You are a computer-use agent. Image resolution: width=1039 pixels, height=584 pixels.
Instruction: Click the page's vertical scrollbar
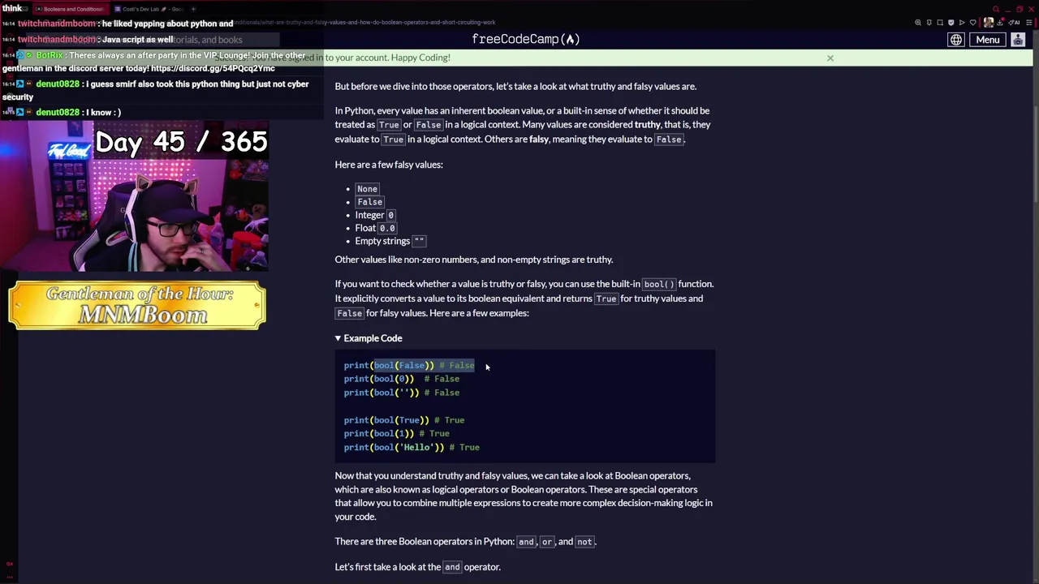(x=1035, y=154)
